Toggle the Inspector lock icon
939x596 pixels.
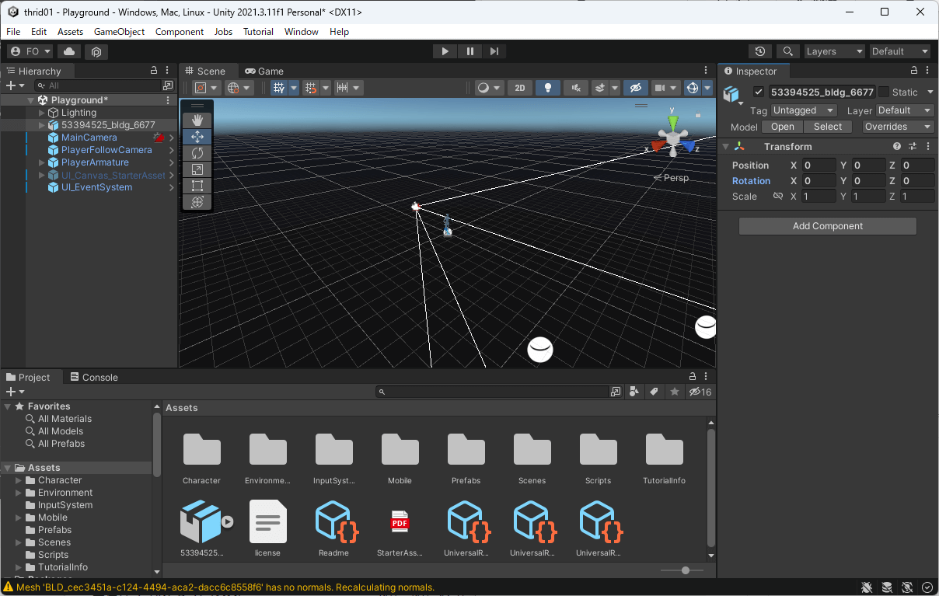tap(916, 71)
